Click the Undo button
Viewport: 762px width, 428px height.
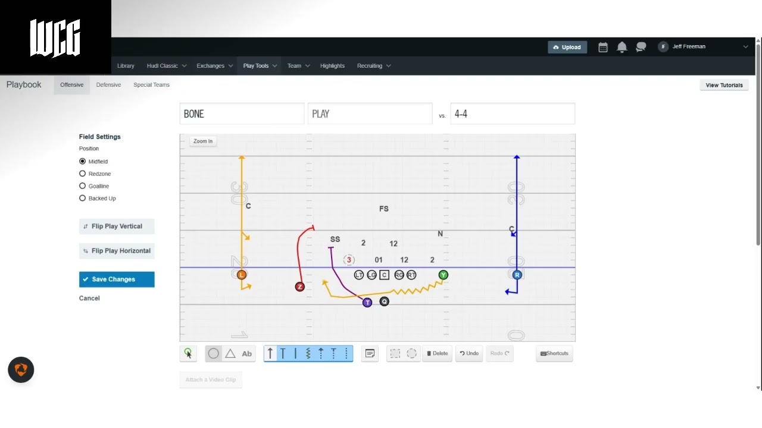click(469, 354)
